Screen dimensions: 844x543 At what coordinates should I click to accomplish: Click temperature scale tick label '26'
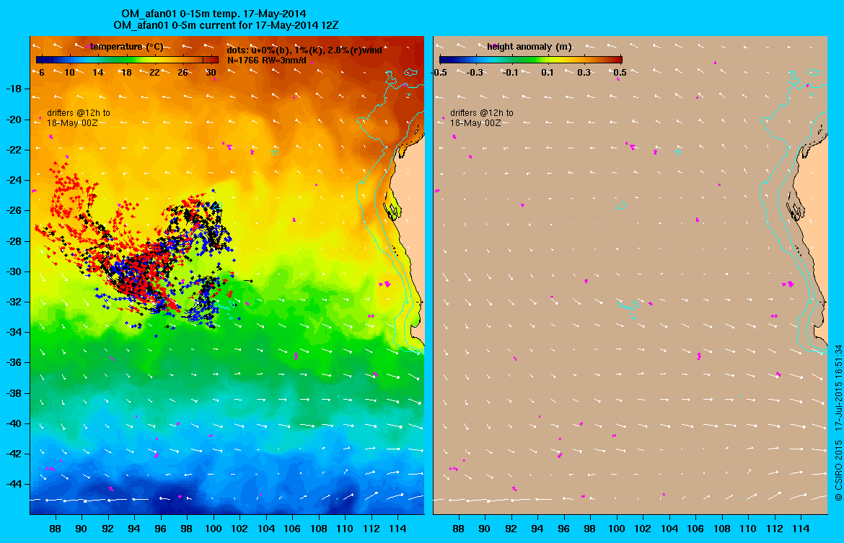(183, 73)
